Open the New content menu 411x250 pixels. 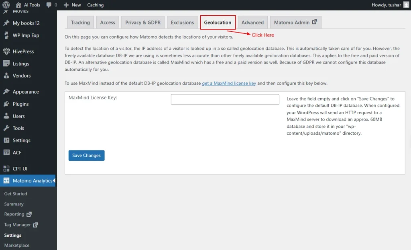coord(72,5)
